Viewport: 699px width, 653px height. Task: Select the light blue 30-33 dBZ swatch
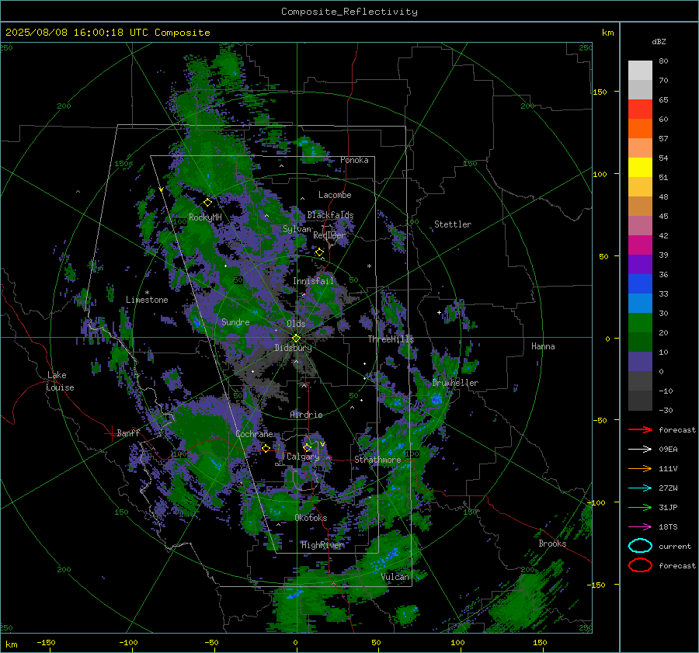tap(640, 304)
